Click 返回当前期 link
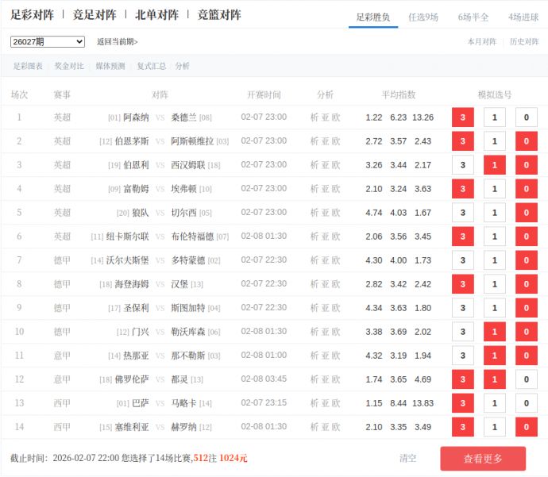This screenshot has width=548, height=477. (117, 41)
